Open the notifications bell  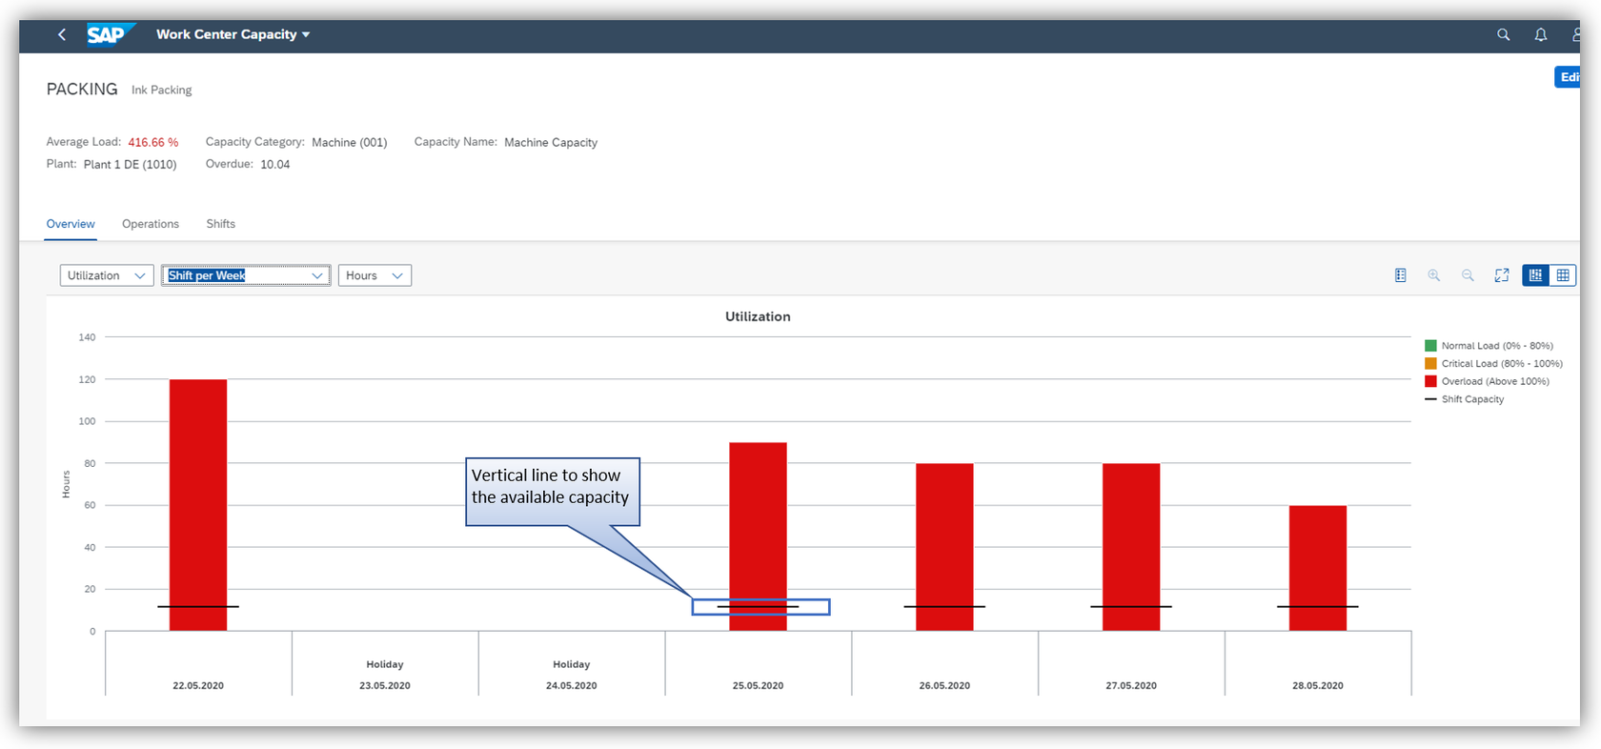(x=1541, y=34)
